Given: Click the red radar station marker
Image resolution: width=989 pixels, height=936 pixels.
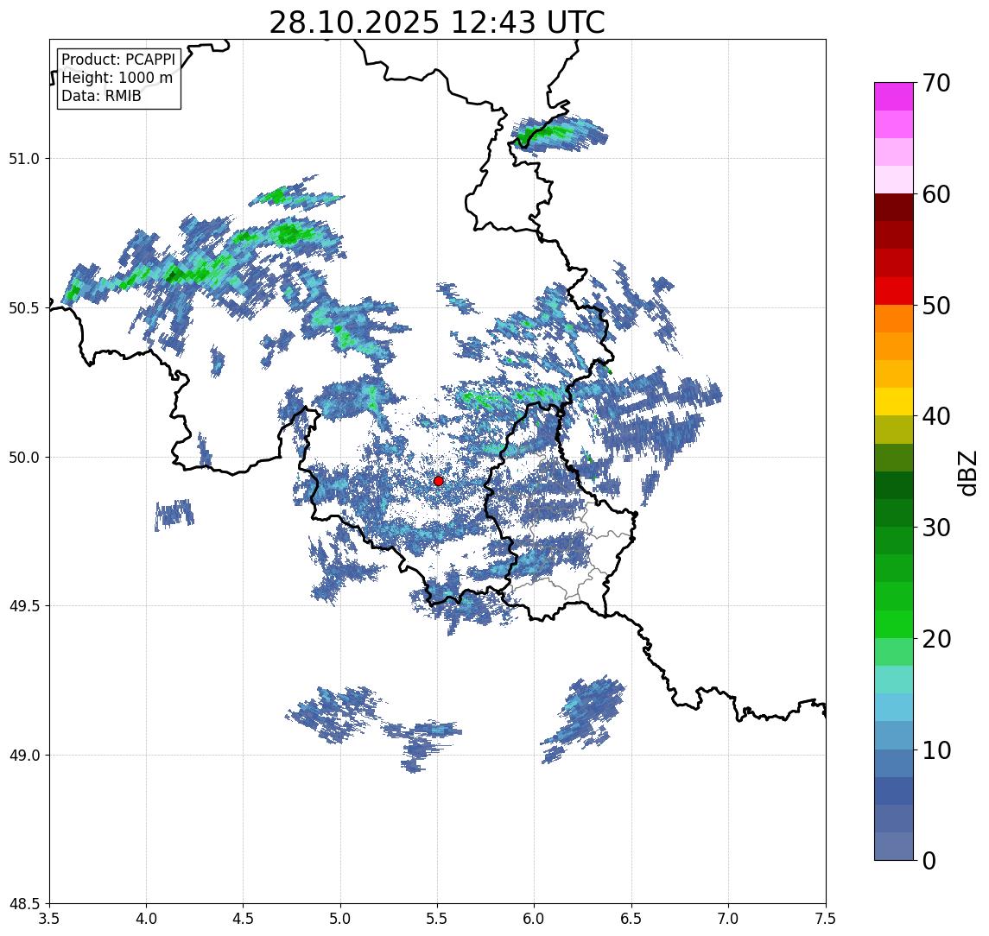Looking at the screenshot, I should (439, 481).
